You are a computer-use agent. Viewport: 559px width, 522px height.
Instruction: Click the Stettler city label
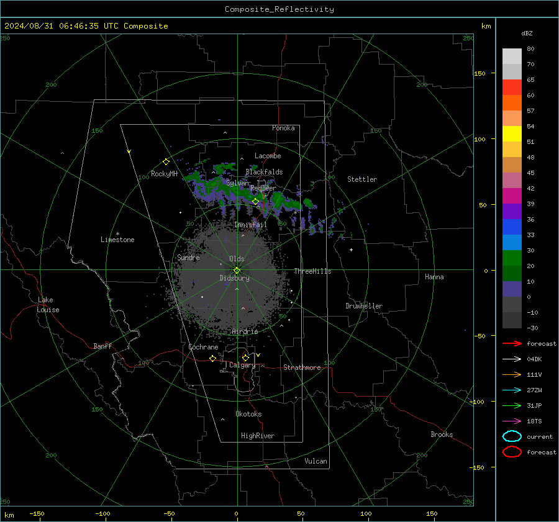point(362,179)
